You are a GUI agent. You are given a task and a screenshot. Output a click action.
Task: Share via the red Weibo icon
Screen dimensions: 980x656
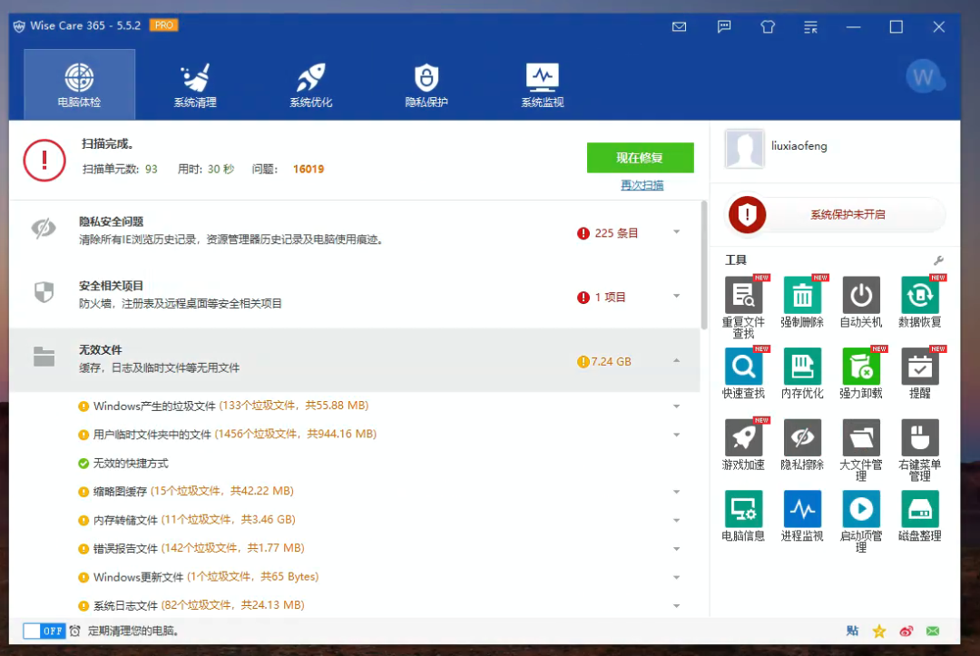[906, 631]
